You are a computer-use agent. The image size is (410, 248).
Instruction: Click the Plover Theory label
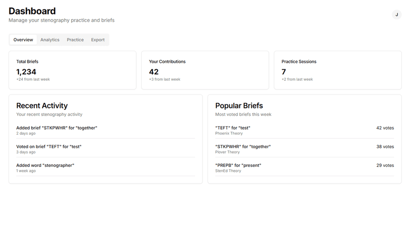(x=227, y=152)
